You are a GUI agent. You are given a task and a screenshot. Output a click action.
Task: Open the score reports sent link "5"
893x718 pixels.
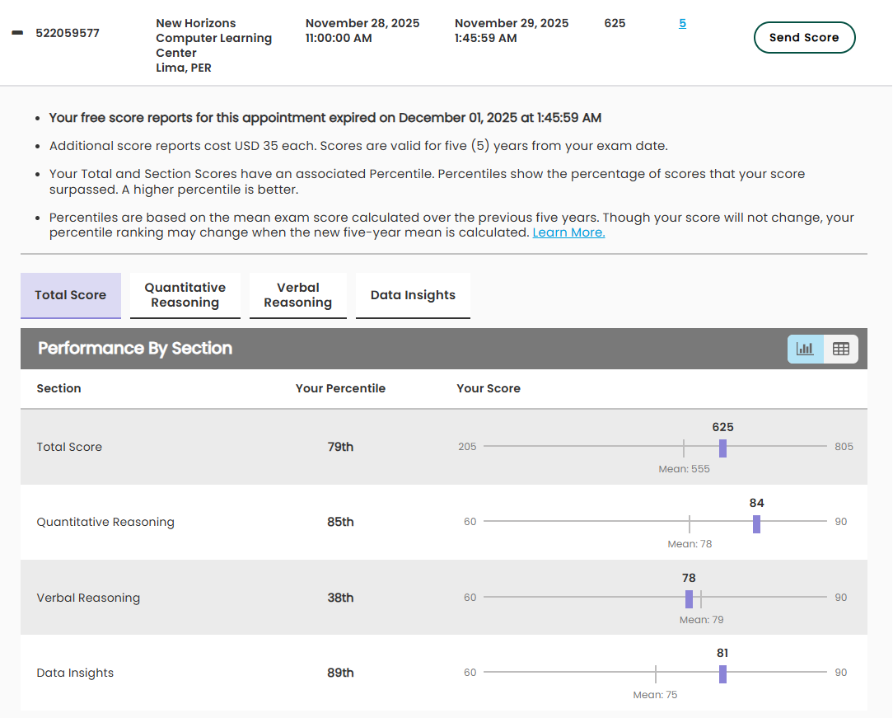(x=682, y=23)
